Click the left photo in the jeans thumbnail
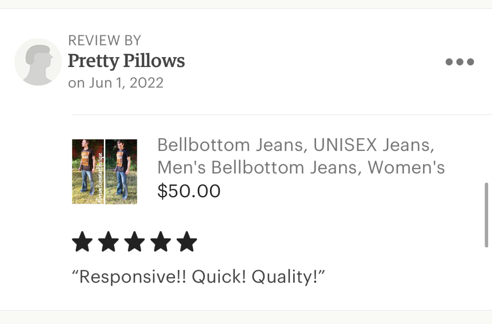The width and height of the screenshot is (492, 324). coord(87,171)
